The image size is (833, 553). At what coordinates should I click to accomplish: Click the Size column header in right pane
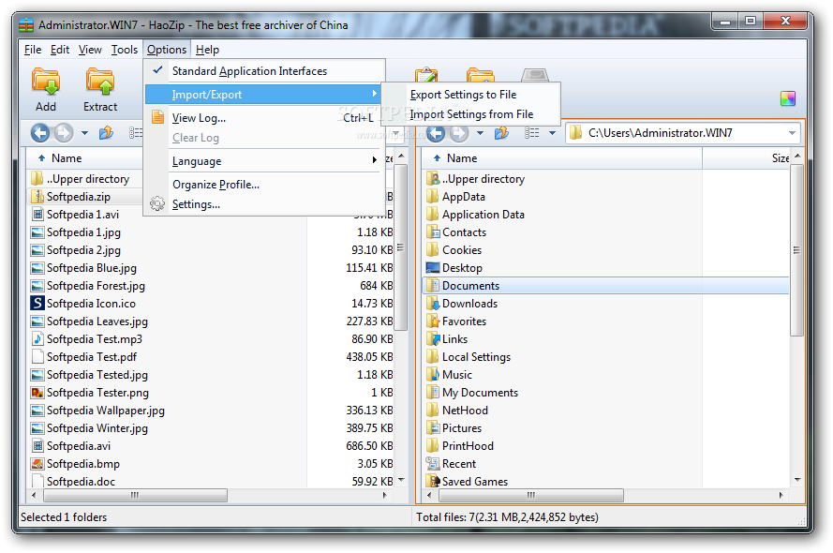[x=746, y=158]
